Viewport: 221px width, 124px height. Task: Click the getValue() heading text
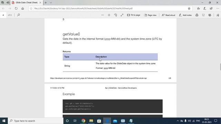(71, 34)
